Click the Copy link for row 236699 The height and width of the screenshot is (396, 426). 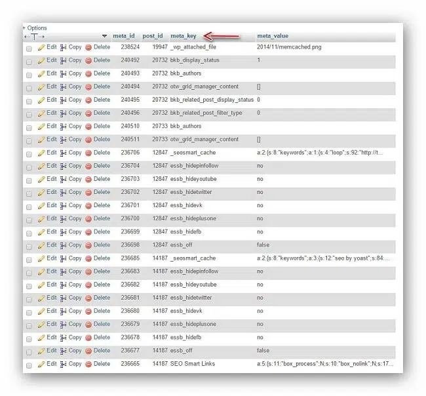pyautogui.click(x=75, y=232)
